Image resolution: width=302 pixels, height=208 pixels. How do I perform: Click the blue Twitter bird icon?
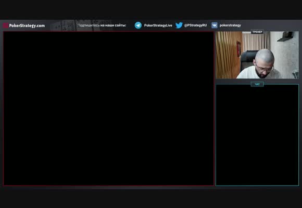[179, 25]
